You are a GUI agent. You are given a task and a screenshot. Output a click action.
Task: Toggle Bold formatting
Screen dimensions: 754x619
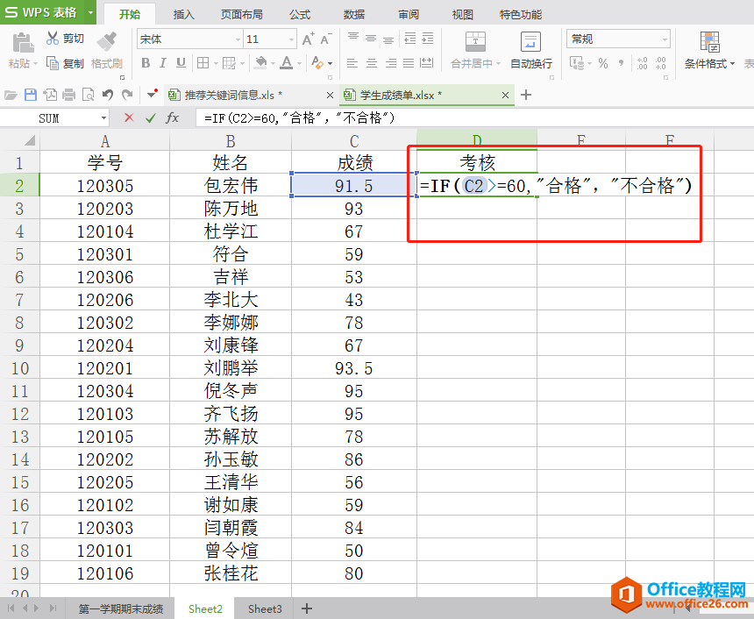[146, 63]
